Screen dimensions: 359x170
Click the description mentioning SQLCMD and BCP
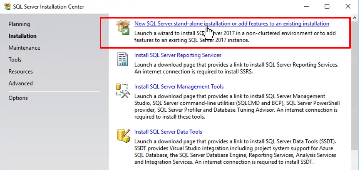click(x=237, y=106)
